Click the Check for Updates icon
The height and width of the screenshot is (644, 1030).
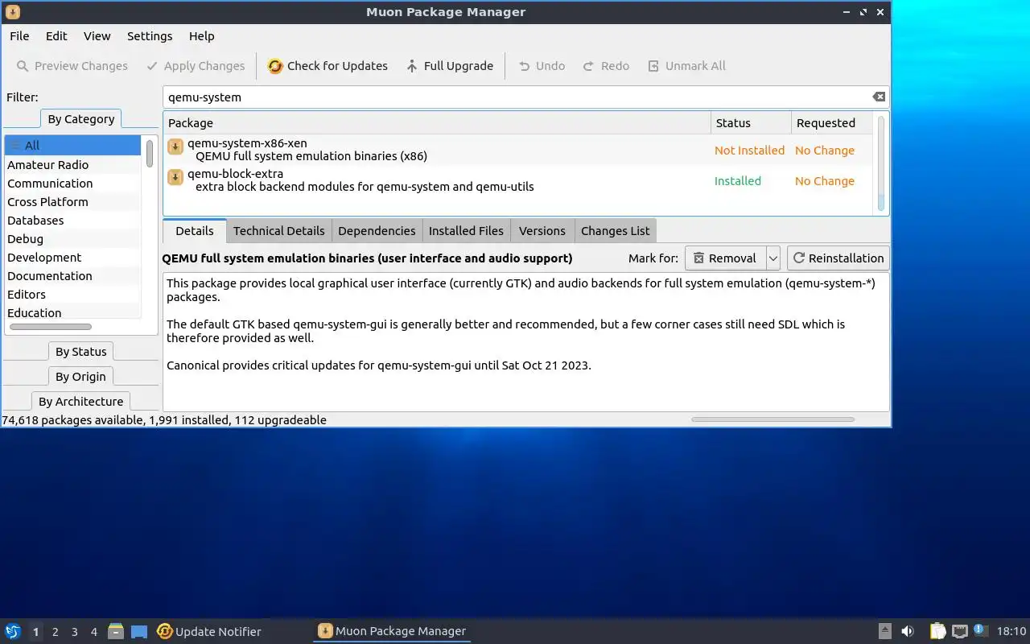click(x=275, y=66)
